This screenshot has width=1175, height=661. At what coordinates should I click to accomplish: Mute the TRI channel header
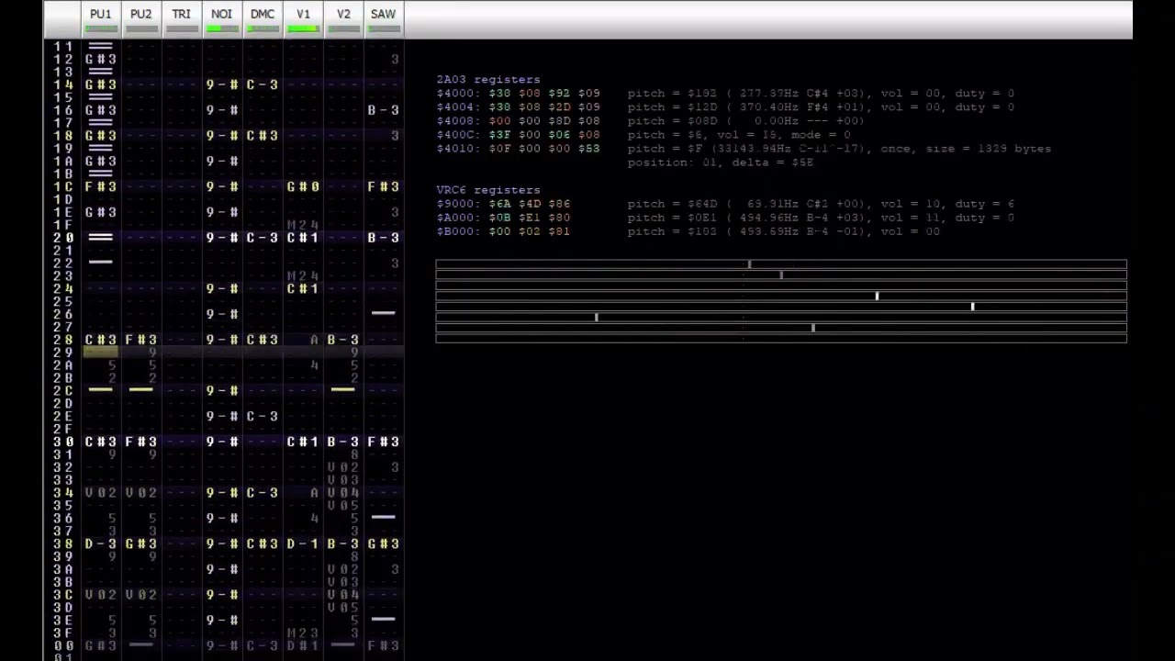[182, 18]
